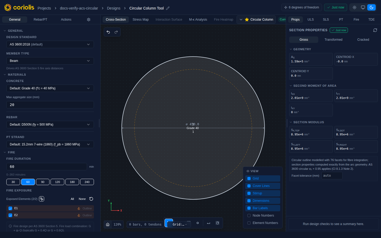Viewport: 381px width, 238px height.
Task: Enable Element Numbers display
Action: 263,223
